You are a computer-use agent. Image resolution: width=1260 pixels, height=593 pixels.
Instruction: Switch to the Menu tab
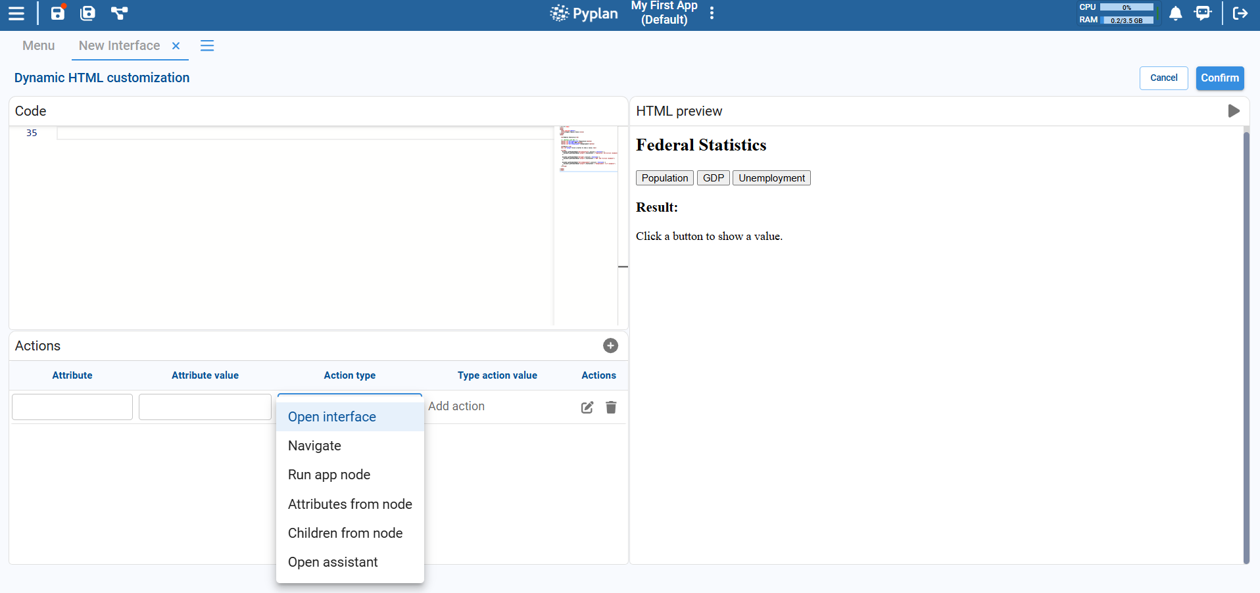[x=38, y=45]
